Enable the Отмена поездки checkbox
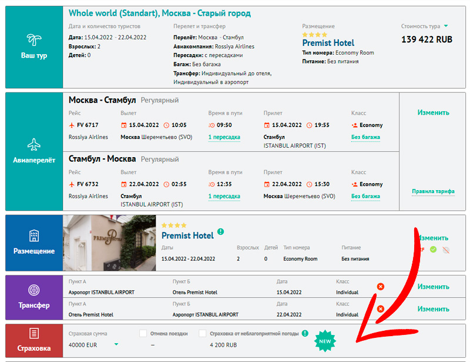The image size is (470, 362). (143, 334)
